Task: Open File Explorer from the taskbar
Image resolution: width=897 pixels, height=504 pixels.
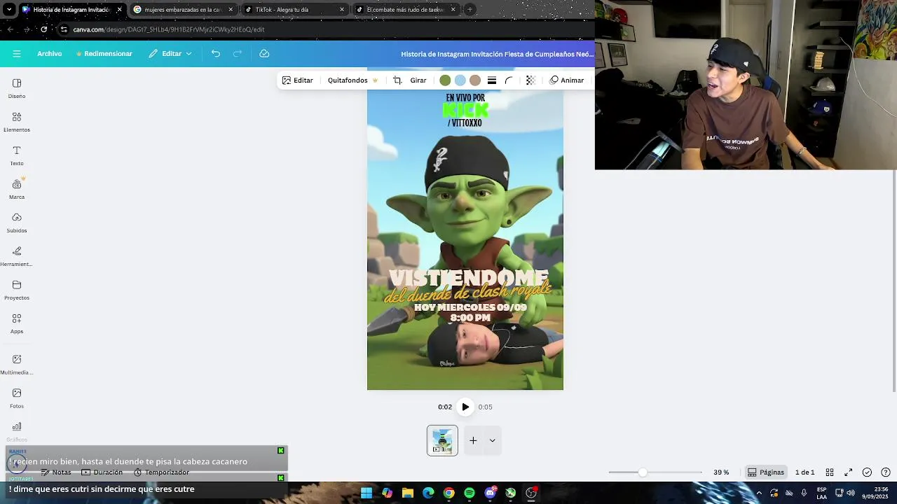Action: pos(408,493)
